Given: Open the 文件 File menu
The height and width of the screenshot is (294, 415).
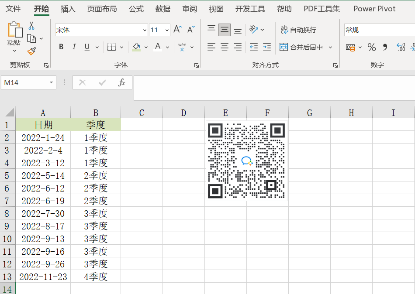Looking at the screenshot, I should (x=13, y=9).
